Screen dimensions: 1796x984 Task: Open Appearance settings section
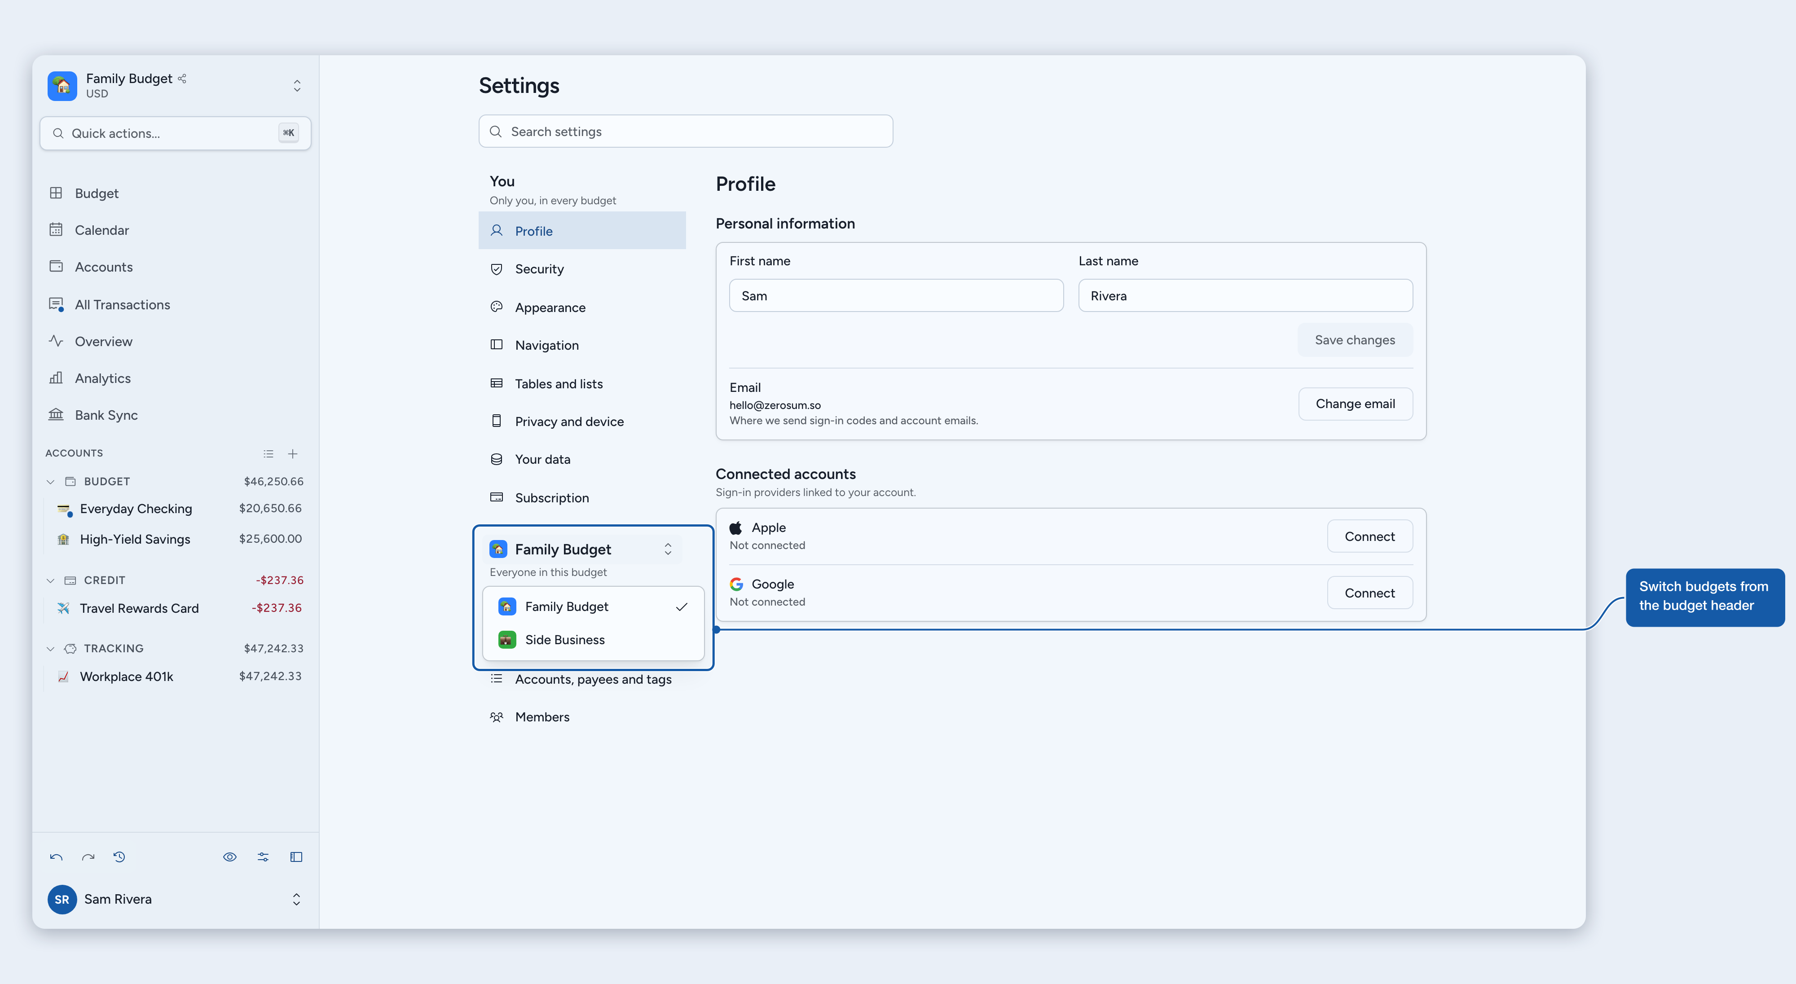point(582,307)
